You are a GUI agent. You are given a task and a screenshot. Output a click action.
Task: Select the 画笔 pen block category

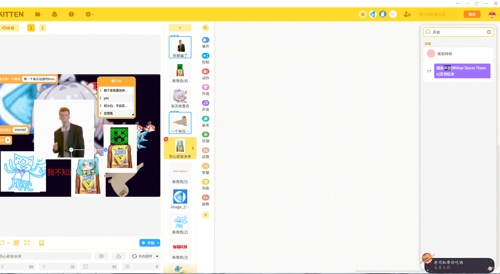(206, 121)
